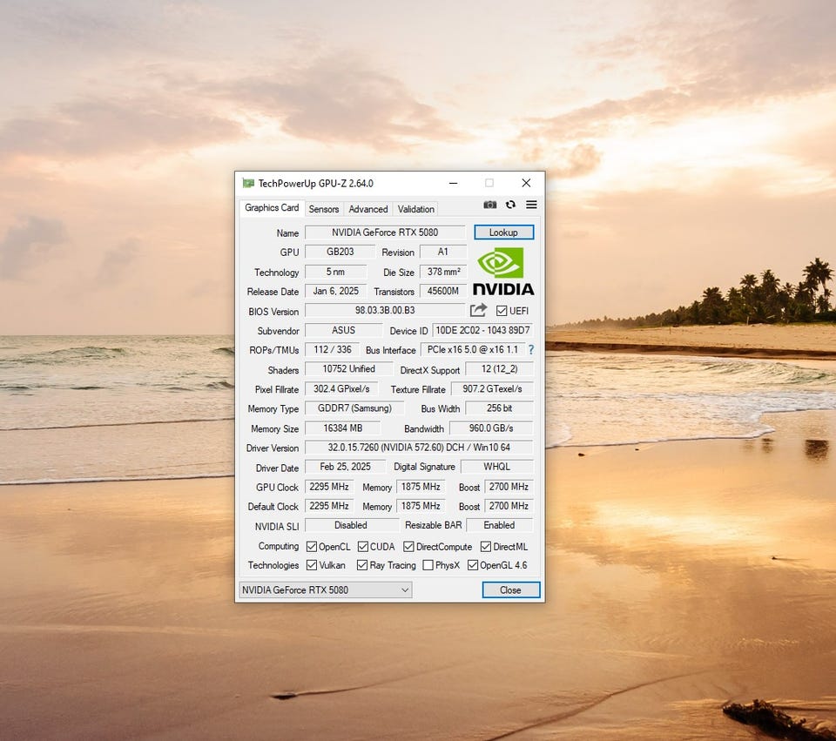The image size is (836, 741).
Task: Click the Bus Interface question mark
Action: click(x=530, y=349)
